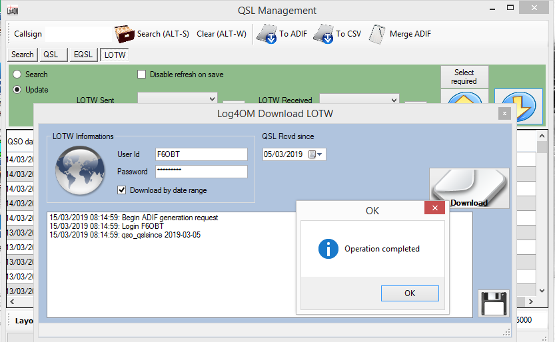Switch to the LOTW tab

click(115, 55)
